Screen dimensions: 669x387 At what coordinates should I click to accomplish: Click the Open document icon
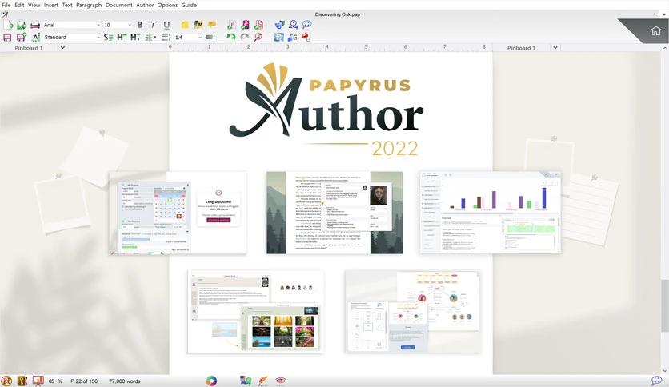[22, 25]
